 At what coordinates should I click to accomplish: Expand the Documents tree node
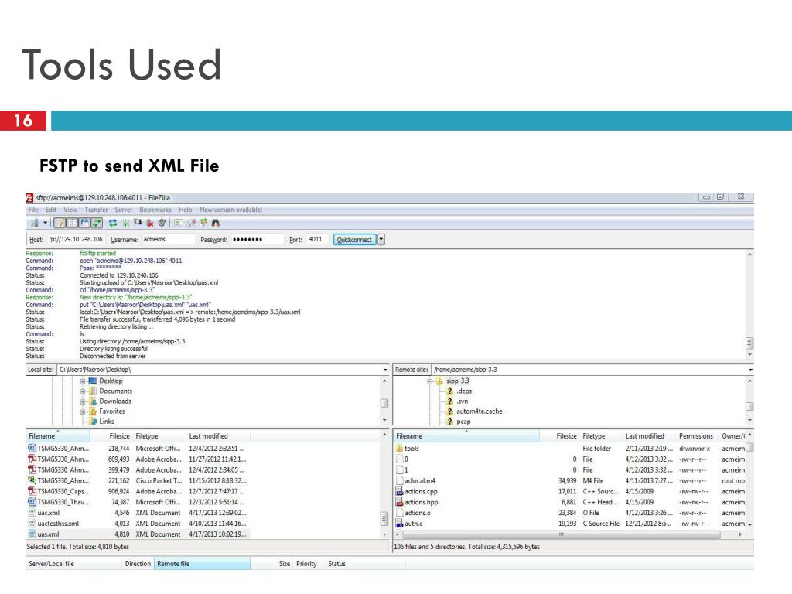point(83,391)
